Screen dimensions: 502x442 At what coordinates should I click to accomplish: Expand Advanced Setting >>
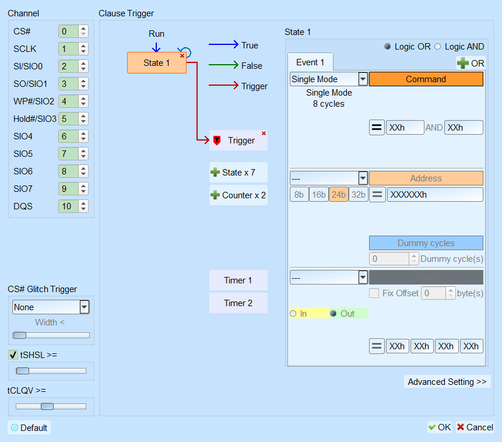(447, 382)
